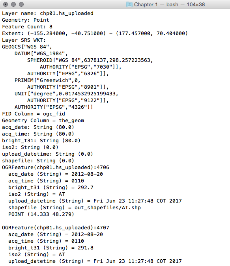Click the AUTHORITY["EPSG","4326"] line
This screenshot has height=266, width=230.
click(54, 107)
